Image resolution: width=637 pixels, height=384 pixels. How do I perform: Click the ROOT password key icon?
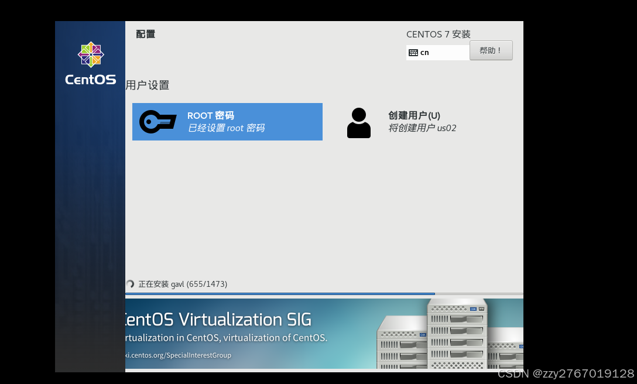point(157,122)
